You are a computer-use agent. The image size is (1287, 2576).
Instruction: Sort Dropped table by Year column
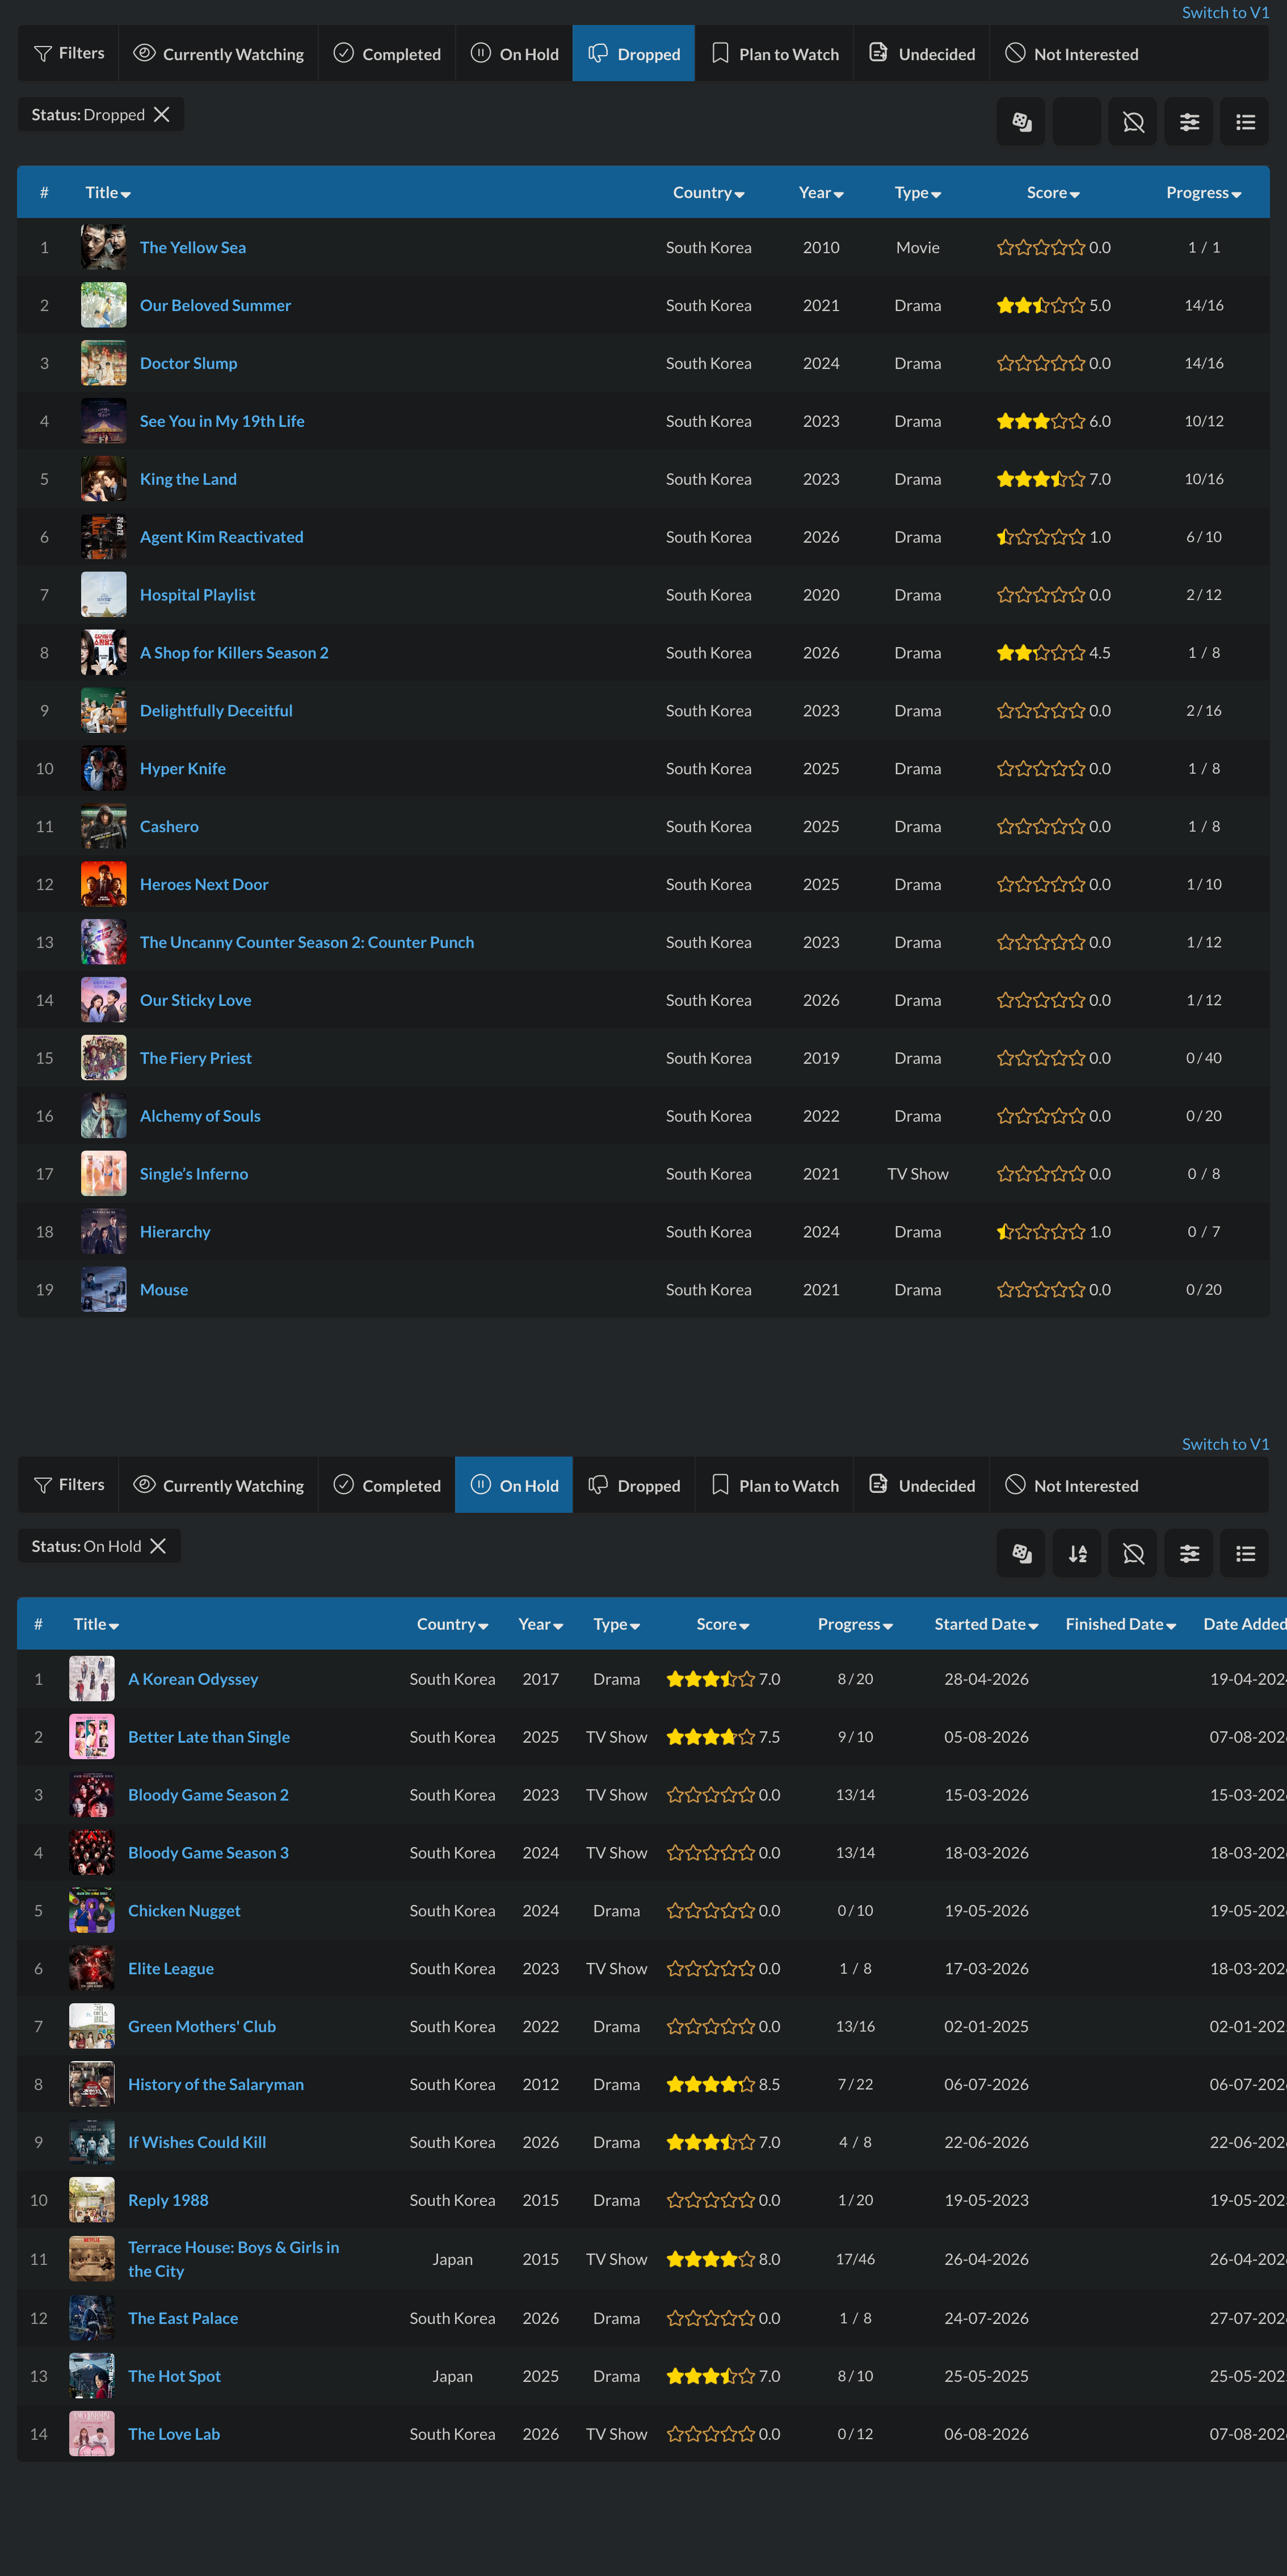(x=821, y=192)
